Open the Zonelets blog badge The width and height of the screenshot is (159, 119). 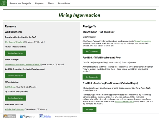[x=45, y=116]
